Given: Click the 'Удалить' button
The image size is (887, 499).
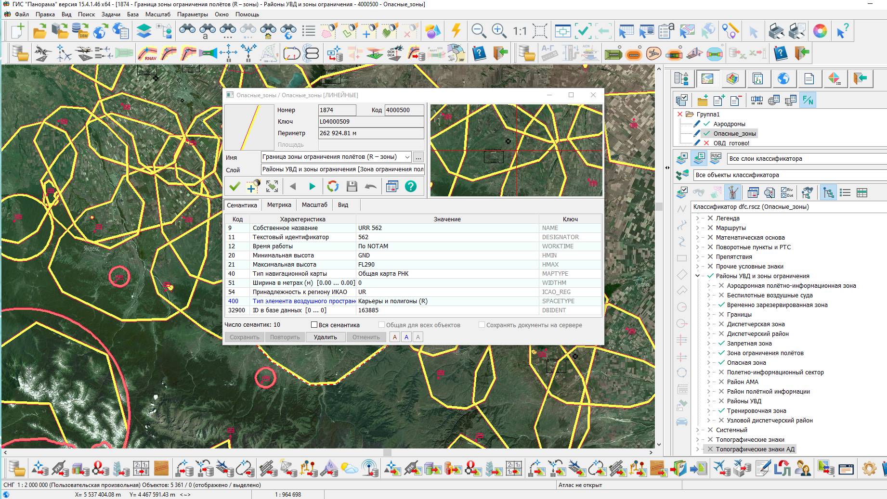Looking at the screenshot, I should [x=325, y=337].
